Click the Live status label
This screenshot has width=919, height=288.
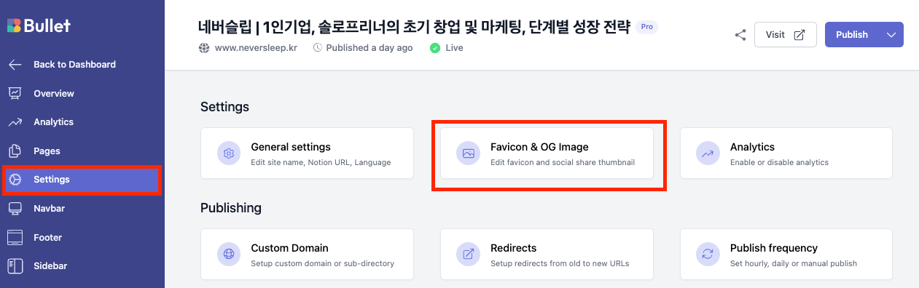(454, 48)
